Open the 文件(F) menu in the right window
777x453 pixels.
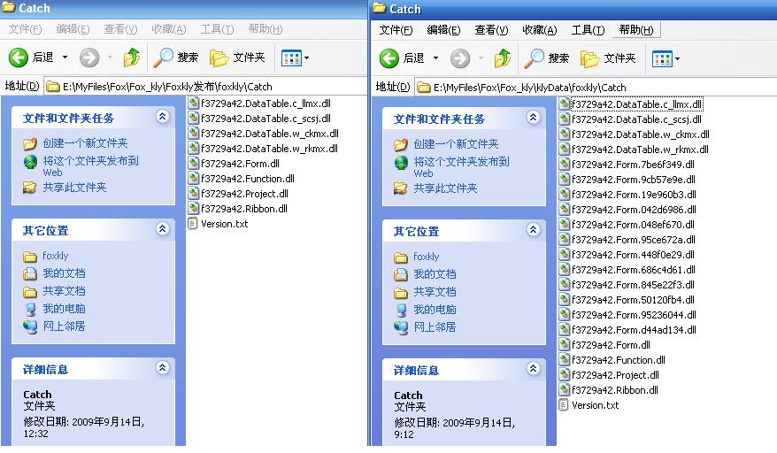click(x=396, y=30)
